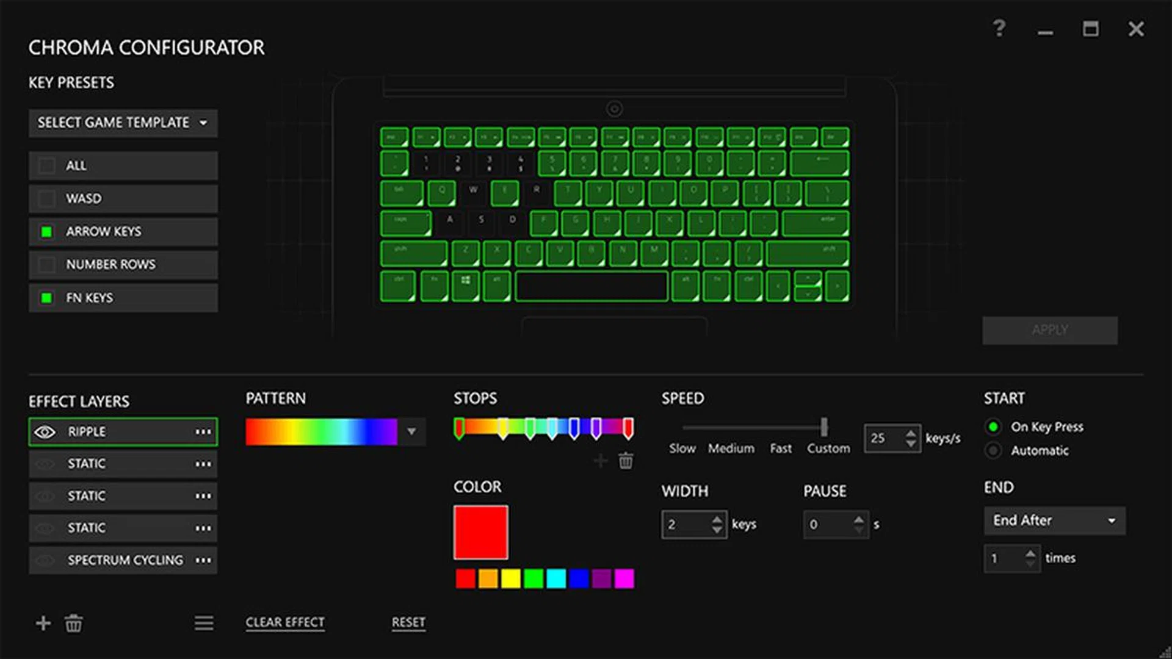Click the RESET link

point(408,622)
